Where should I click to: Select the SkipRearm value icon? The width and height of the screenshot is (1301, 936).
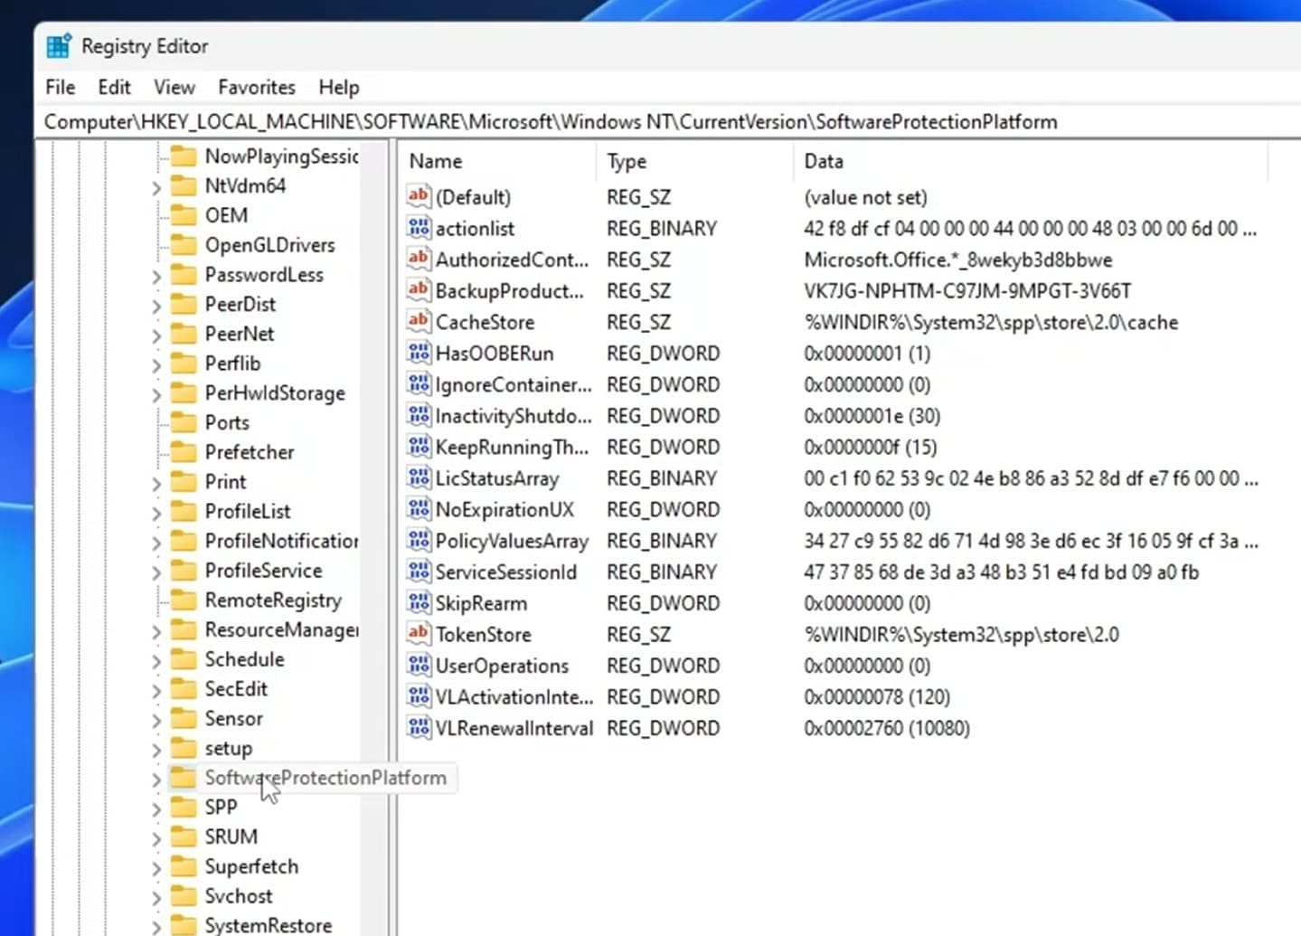click(419, 602)
